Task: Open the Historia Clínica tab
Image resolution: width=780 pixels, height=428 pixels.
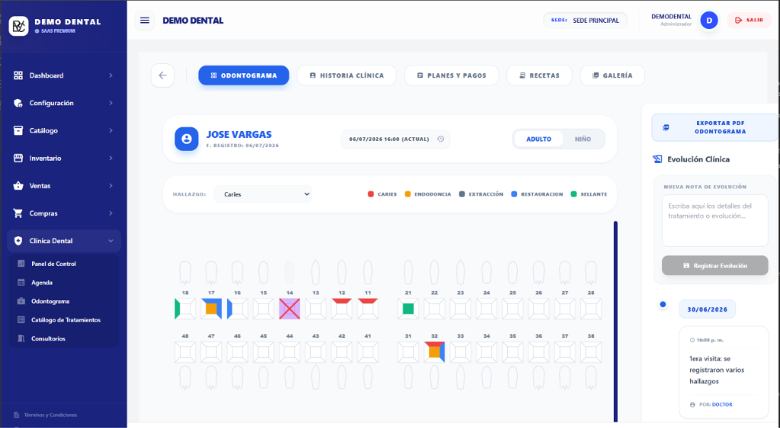Action: point(347,75)
